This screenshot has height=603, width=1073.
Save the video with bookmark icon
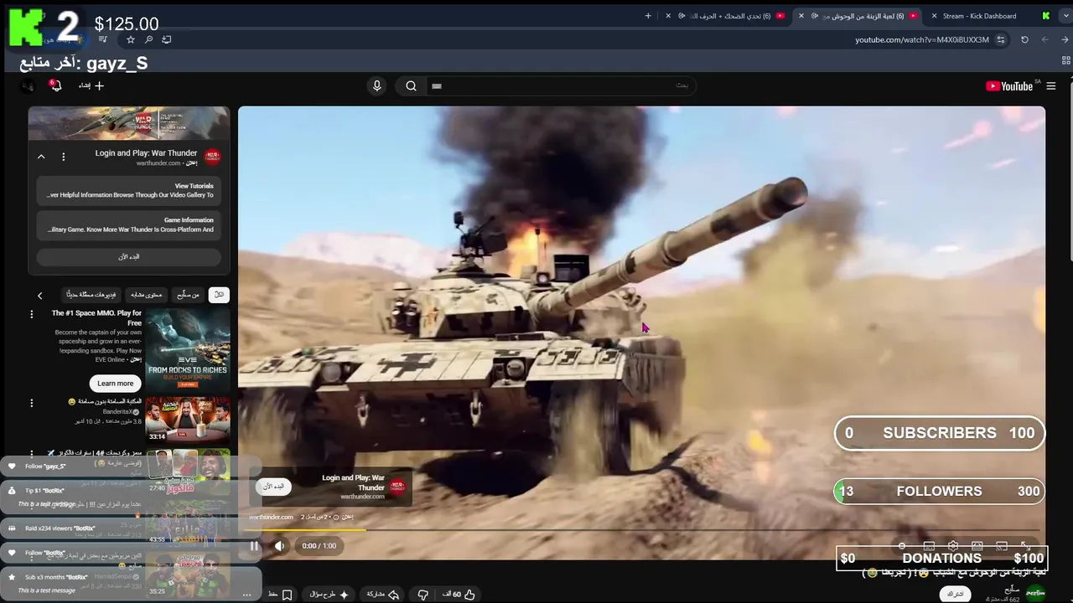pyautogui.click(x=280, y=594)
